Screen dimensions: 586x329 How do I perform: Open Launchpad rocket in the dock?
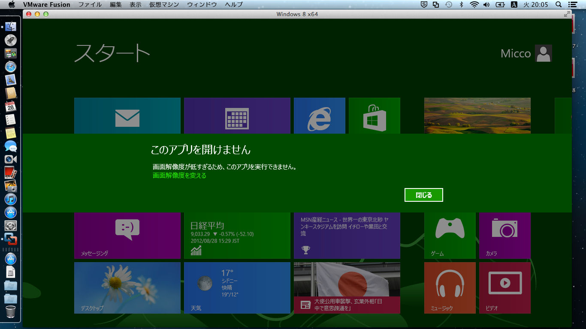[x=11, y=40]
